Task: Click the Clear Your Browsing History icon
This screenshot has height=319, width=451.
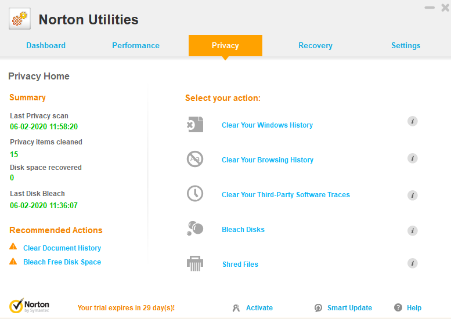Action: [x=195, y=159]
